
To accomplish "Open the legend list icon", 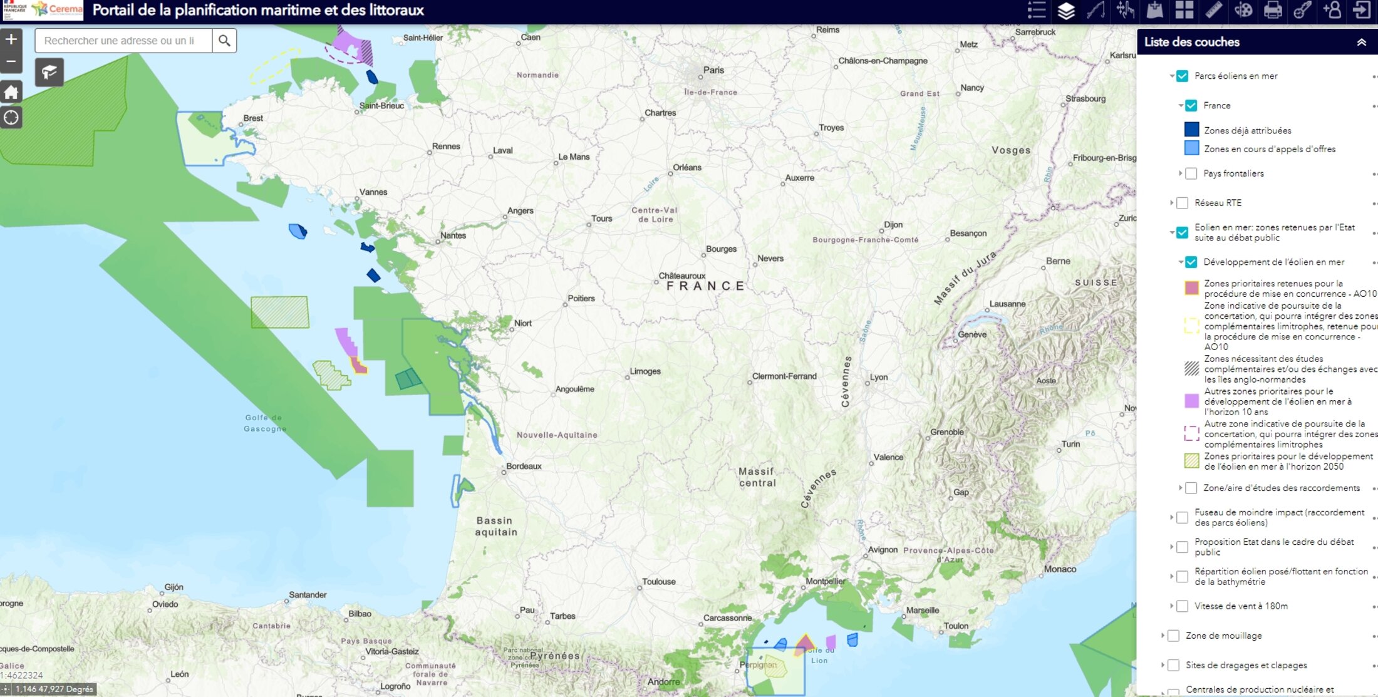I will tap(1036, 10).
